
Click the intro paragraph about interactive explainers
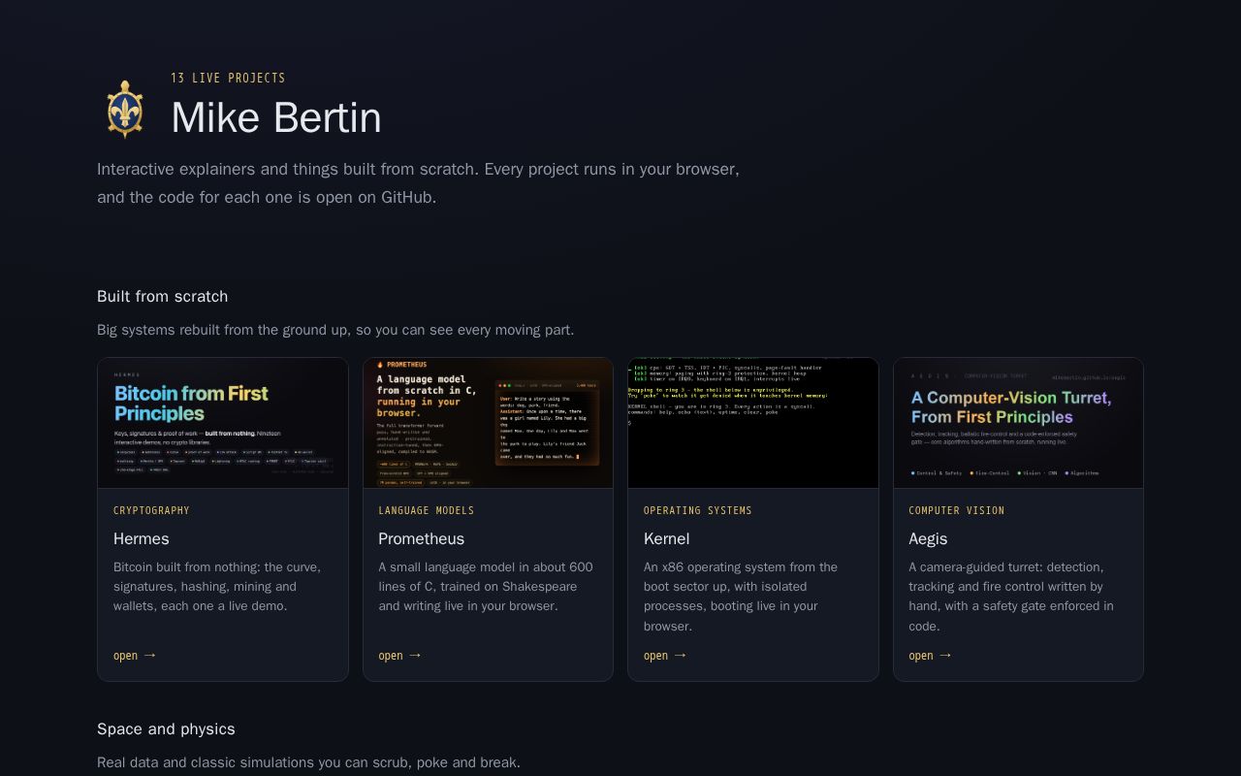[x=418, y=182]
